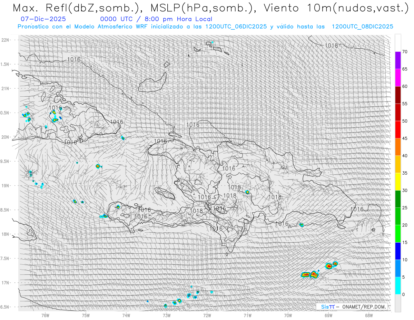The height and width of the screenshot is (320, 414).
Task: Click the 68W longitude axis label
Action: pyautogui.click(x=369, y=315)
